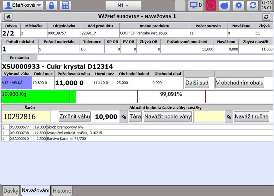Select row Škrob bramborový 6%
The image size is (274, 196).
coord(137,127)
